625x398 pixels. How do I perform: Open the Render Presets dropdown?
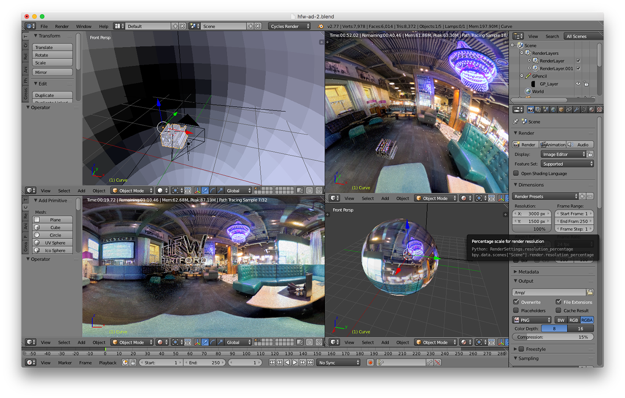pos(545,197)
